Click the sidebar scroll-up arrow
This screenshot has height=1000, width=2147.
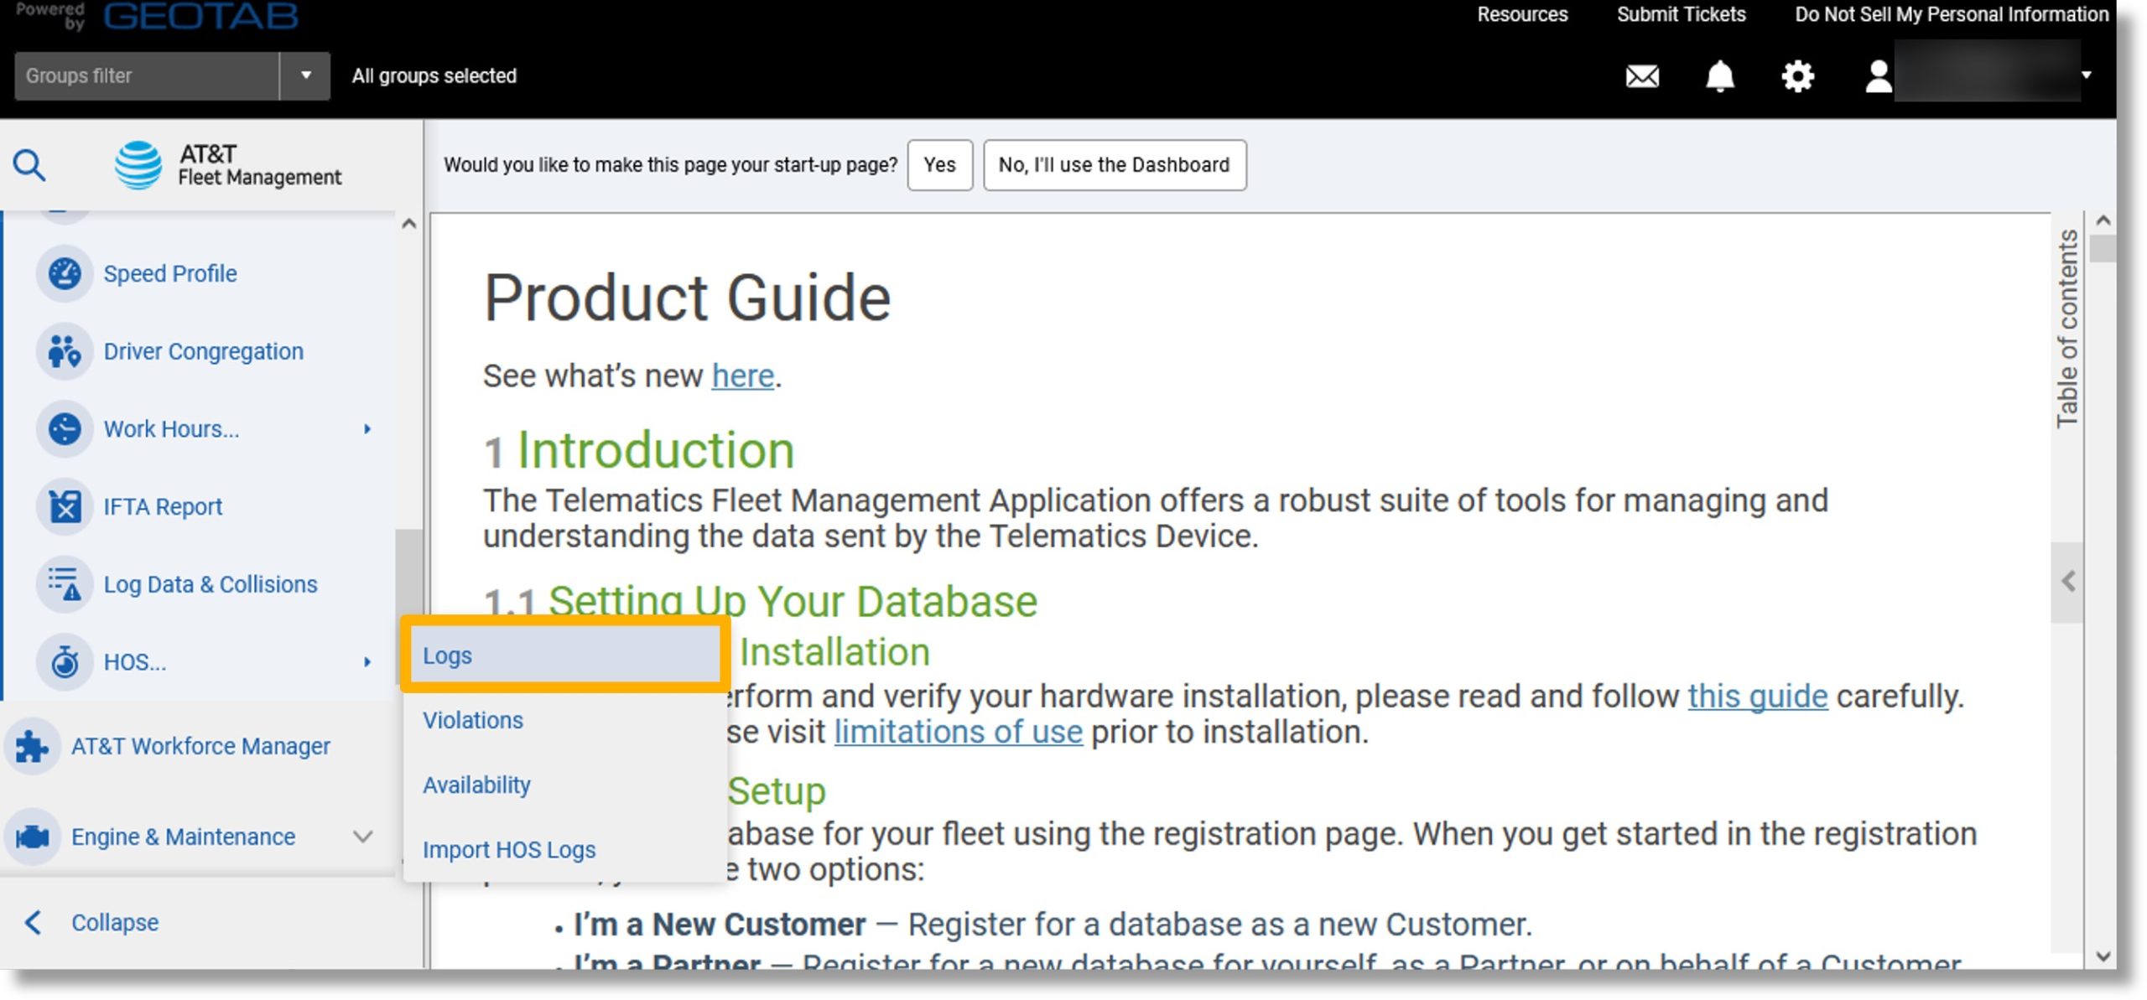408,224
